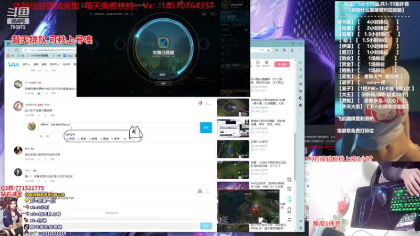Open the 首页 dropdown in bilibili navigation
420x236 pixels.
(26, 65)
